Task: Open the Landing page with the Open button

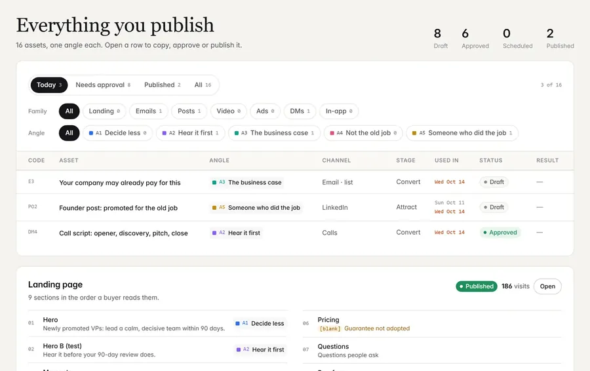Action: pyautogui.click(x=547, y=286)
